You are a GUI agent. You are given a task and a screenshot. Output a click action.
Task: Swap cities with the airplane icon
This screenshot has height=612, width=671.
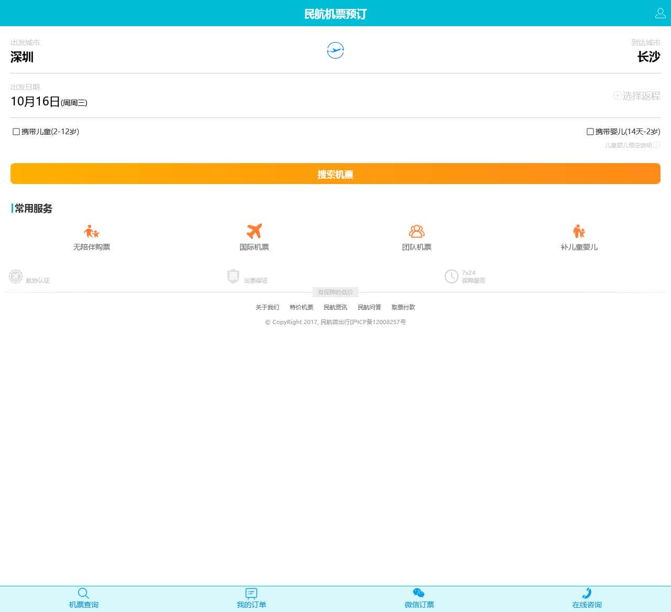335,50
